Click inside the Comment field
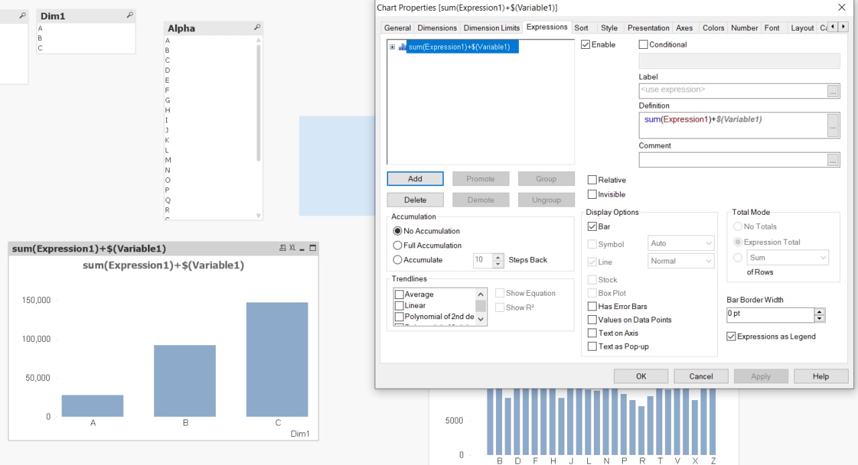Image resolution: width=858 pixels, height=465 pixels. (x=733, y=160)
